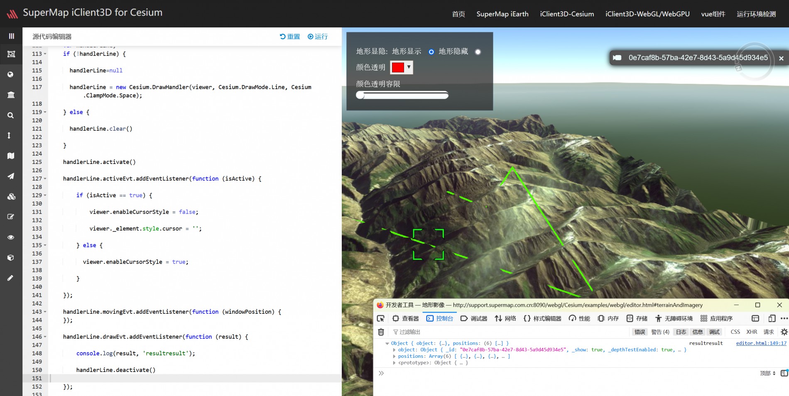This screenshot has height=396, width=789.
Task: Toggle the 日志 logs filter
Action: pyautogui.click(x=681, y=332)
